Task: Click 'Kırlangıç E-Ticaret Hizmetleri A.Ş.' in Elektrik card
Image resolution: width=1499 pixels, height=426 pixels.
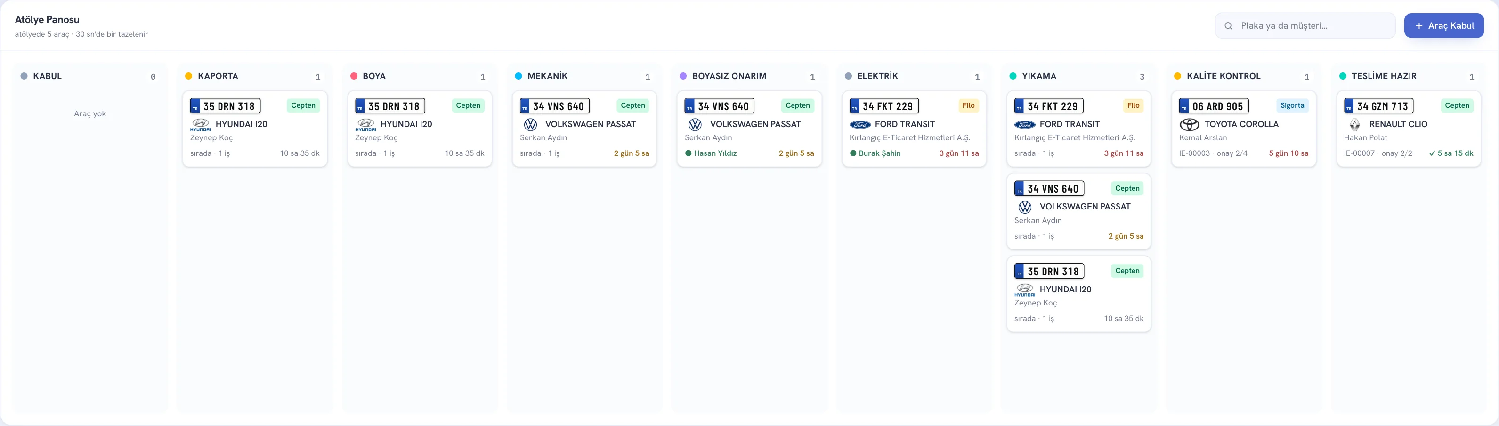Action: point(909,138)
